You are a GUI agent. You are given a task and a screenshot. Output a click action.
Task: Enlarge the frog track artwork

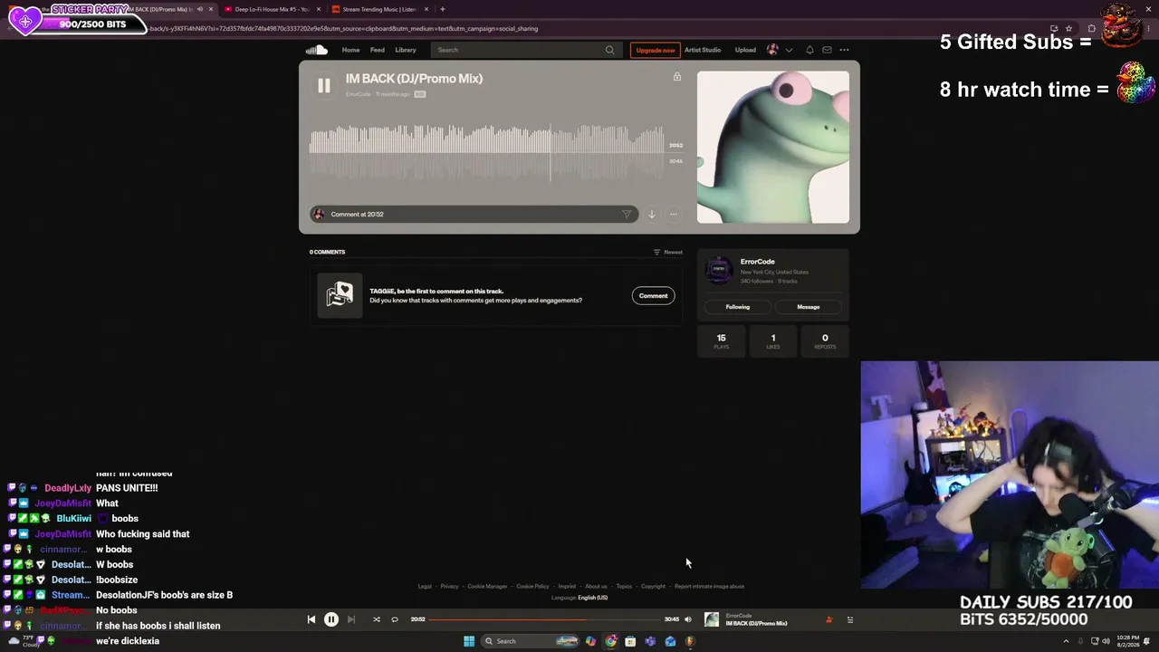(x=773, y=147)
